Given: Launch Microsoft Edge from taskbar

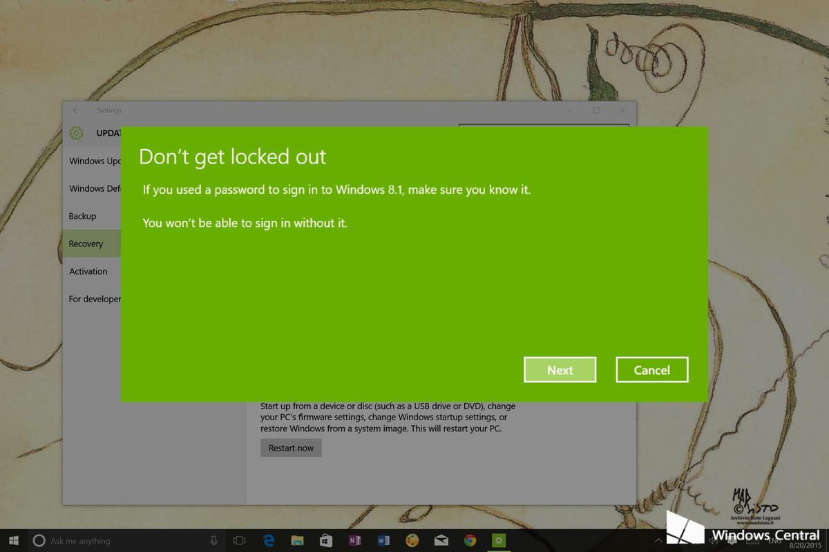Looking at the screenshot, I should coord(269,540).
